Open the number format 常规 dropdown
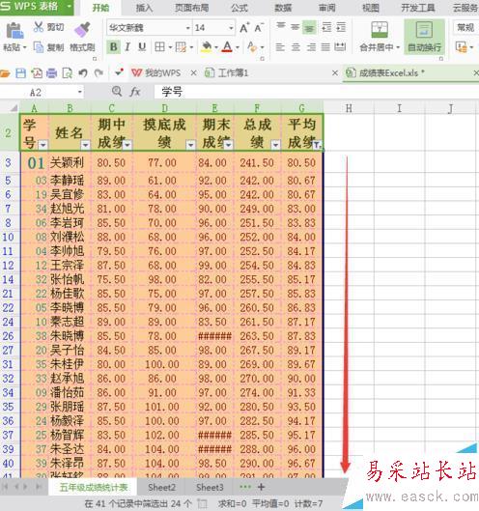Viewport: 479px width, 511px height. pos(465,28)
